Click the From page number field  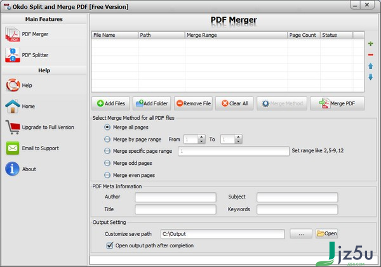[191, 140]
